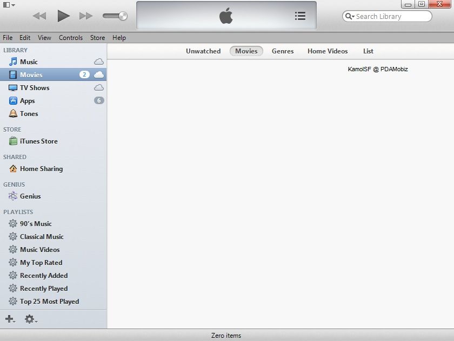Click the Zero items status text
Image resolution: width=454 pixels, height=341 pixels.
[226, 336]
